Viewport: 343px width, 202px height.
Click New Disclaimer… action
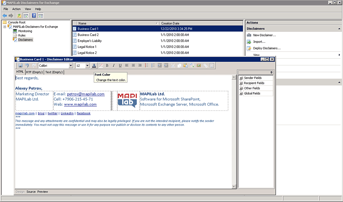point(264,35)
